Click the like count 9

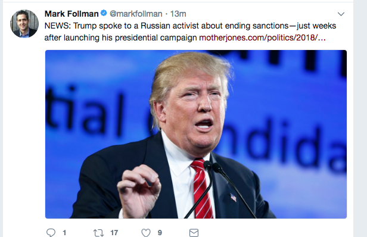160,233
